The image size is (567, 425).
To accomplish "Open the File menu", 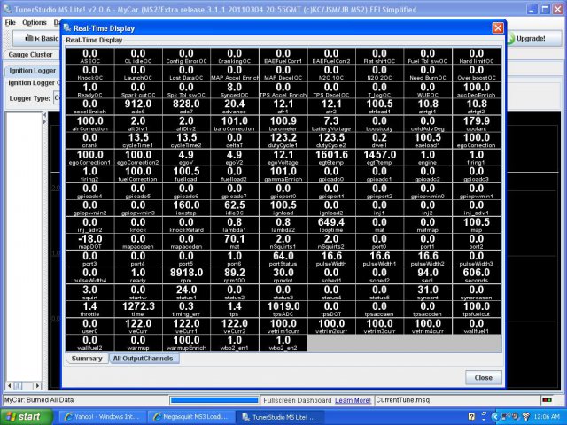I will point(10,22).
